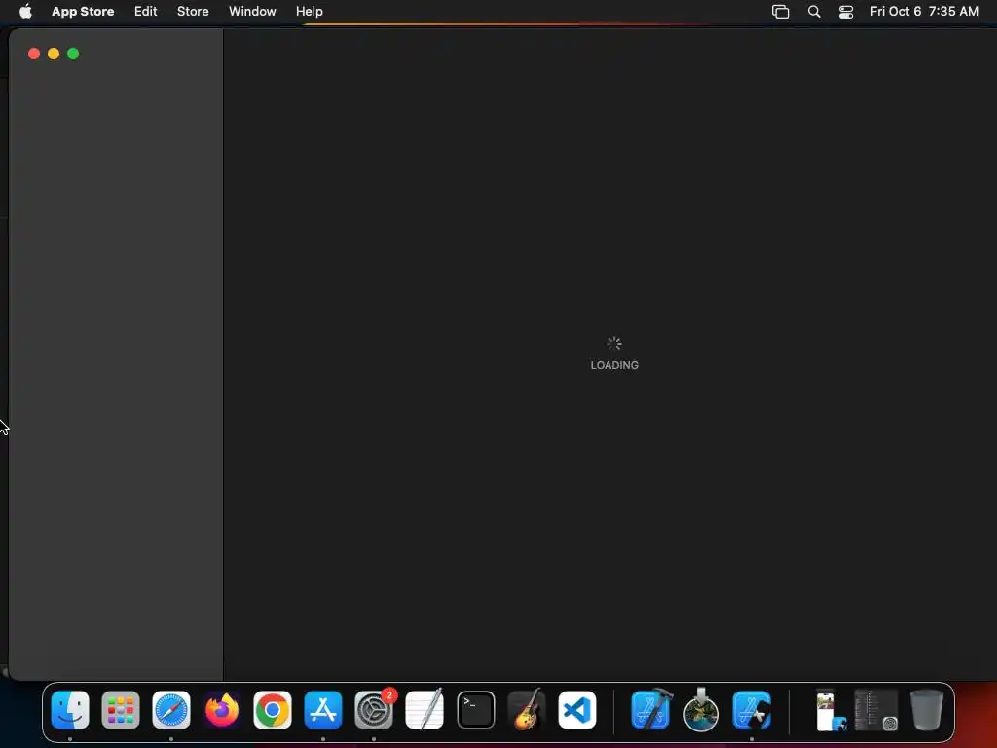Open Visual Studio Code from the Dock

click(577, 709)
